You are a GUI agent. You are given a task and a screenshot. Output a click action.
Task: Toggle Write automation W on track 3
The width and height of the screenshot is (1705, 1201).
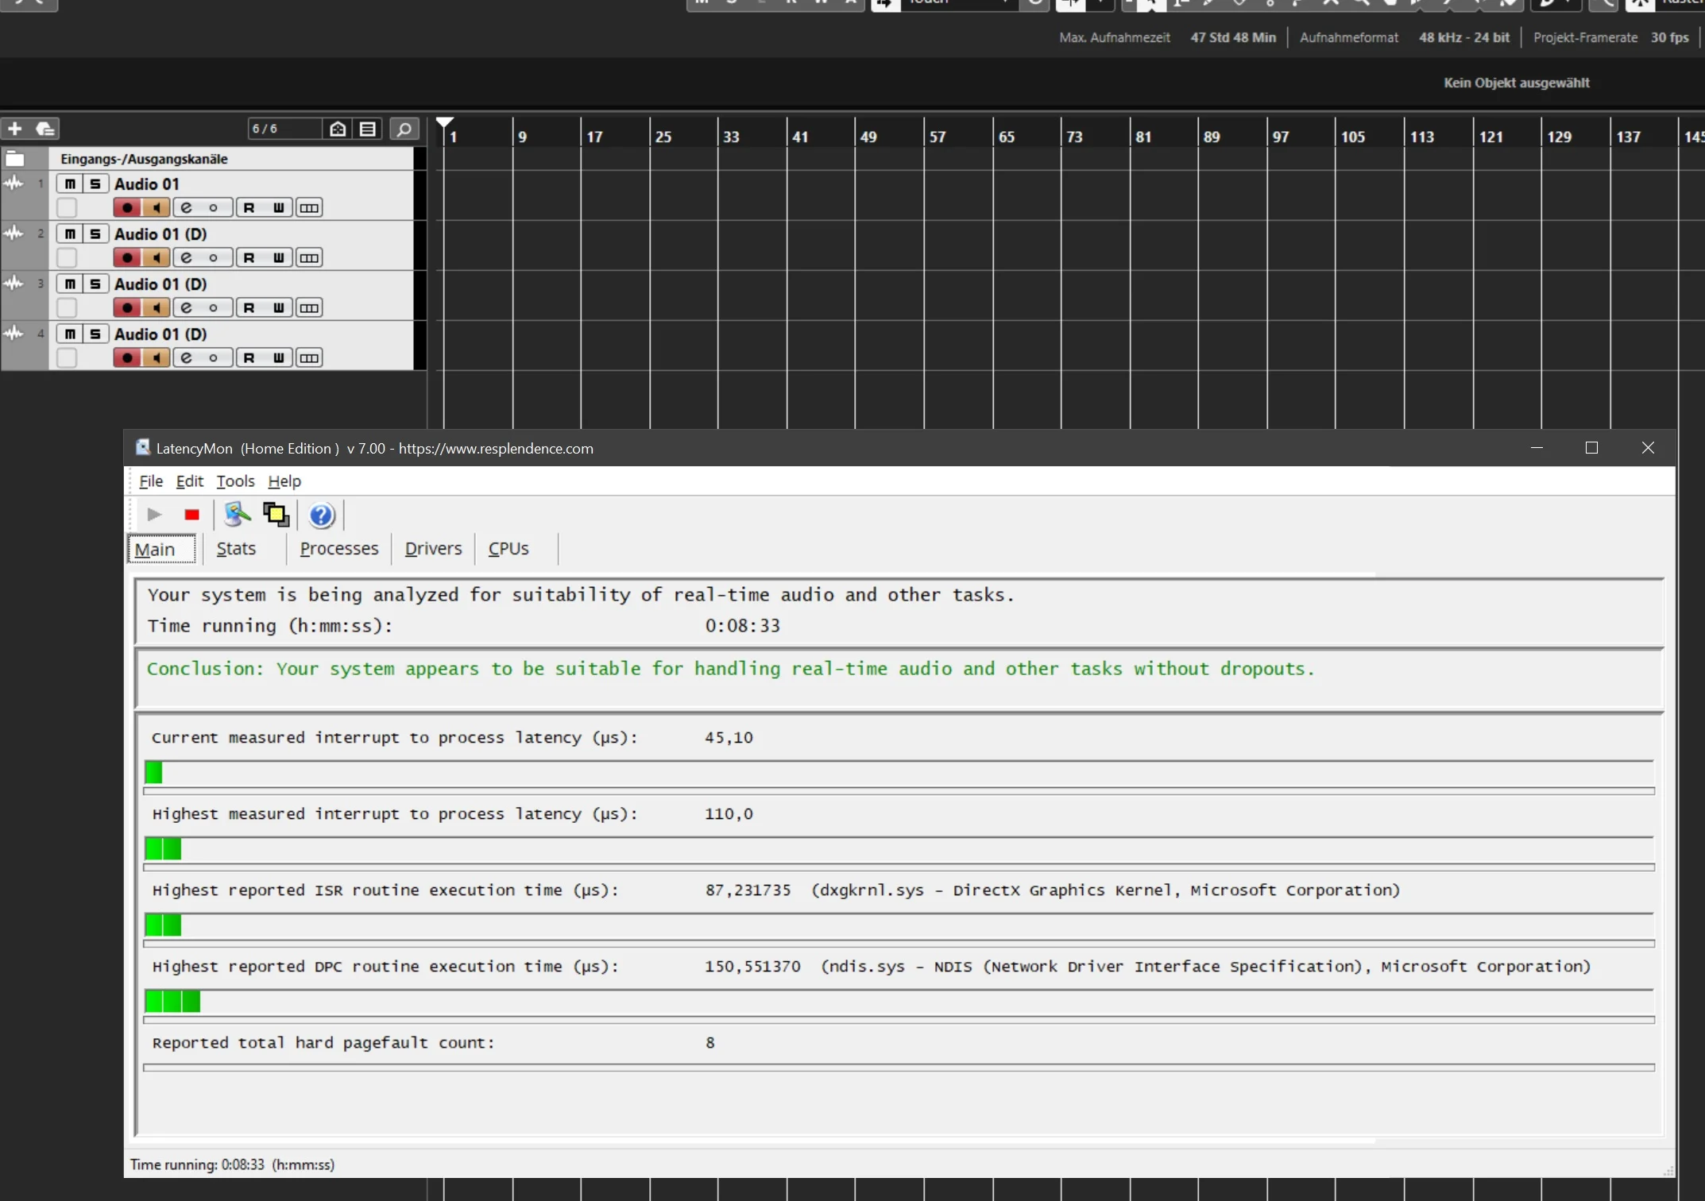pyautogui.click(x=279, y=307)
